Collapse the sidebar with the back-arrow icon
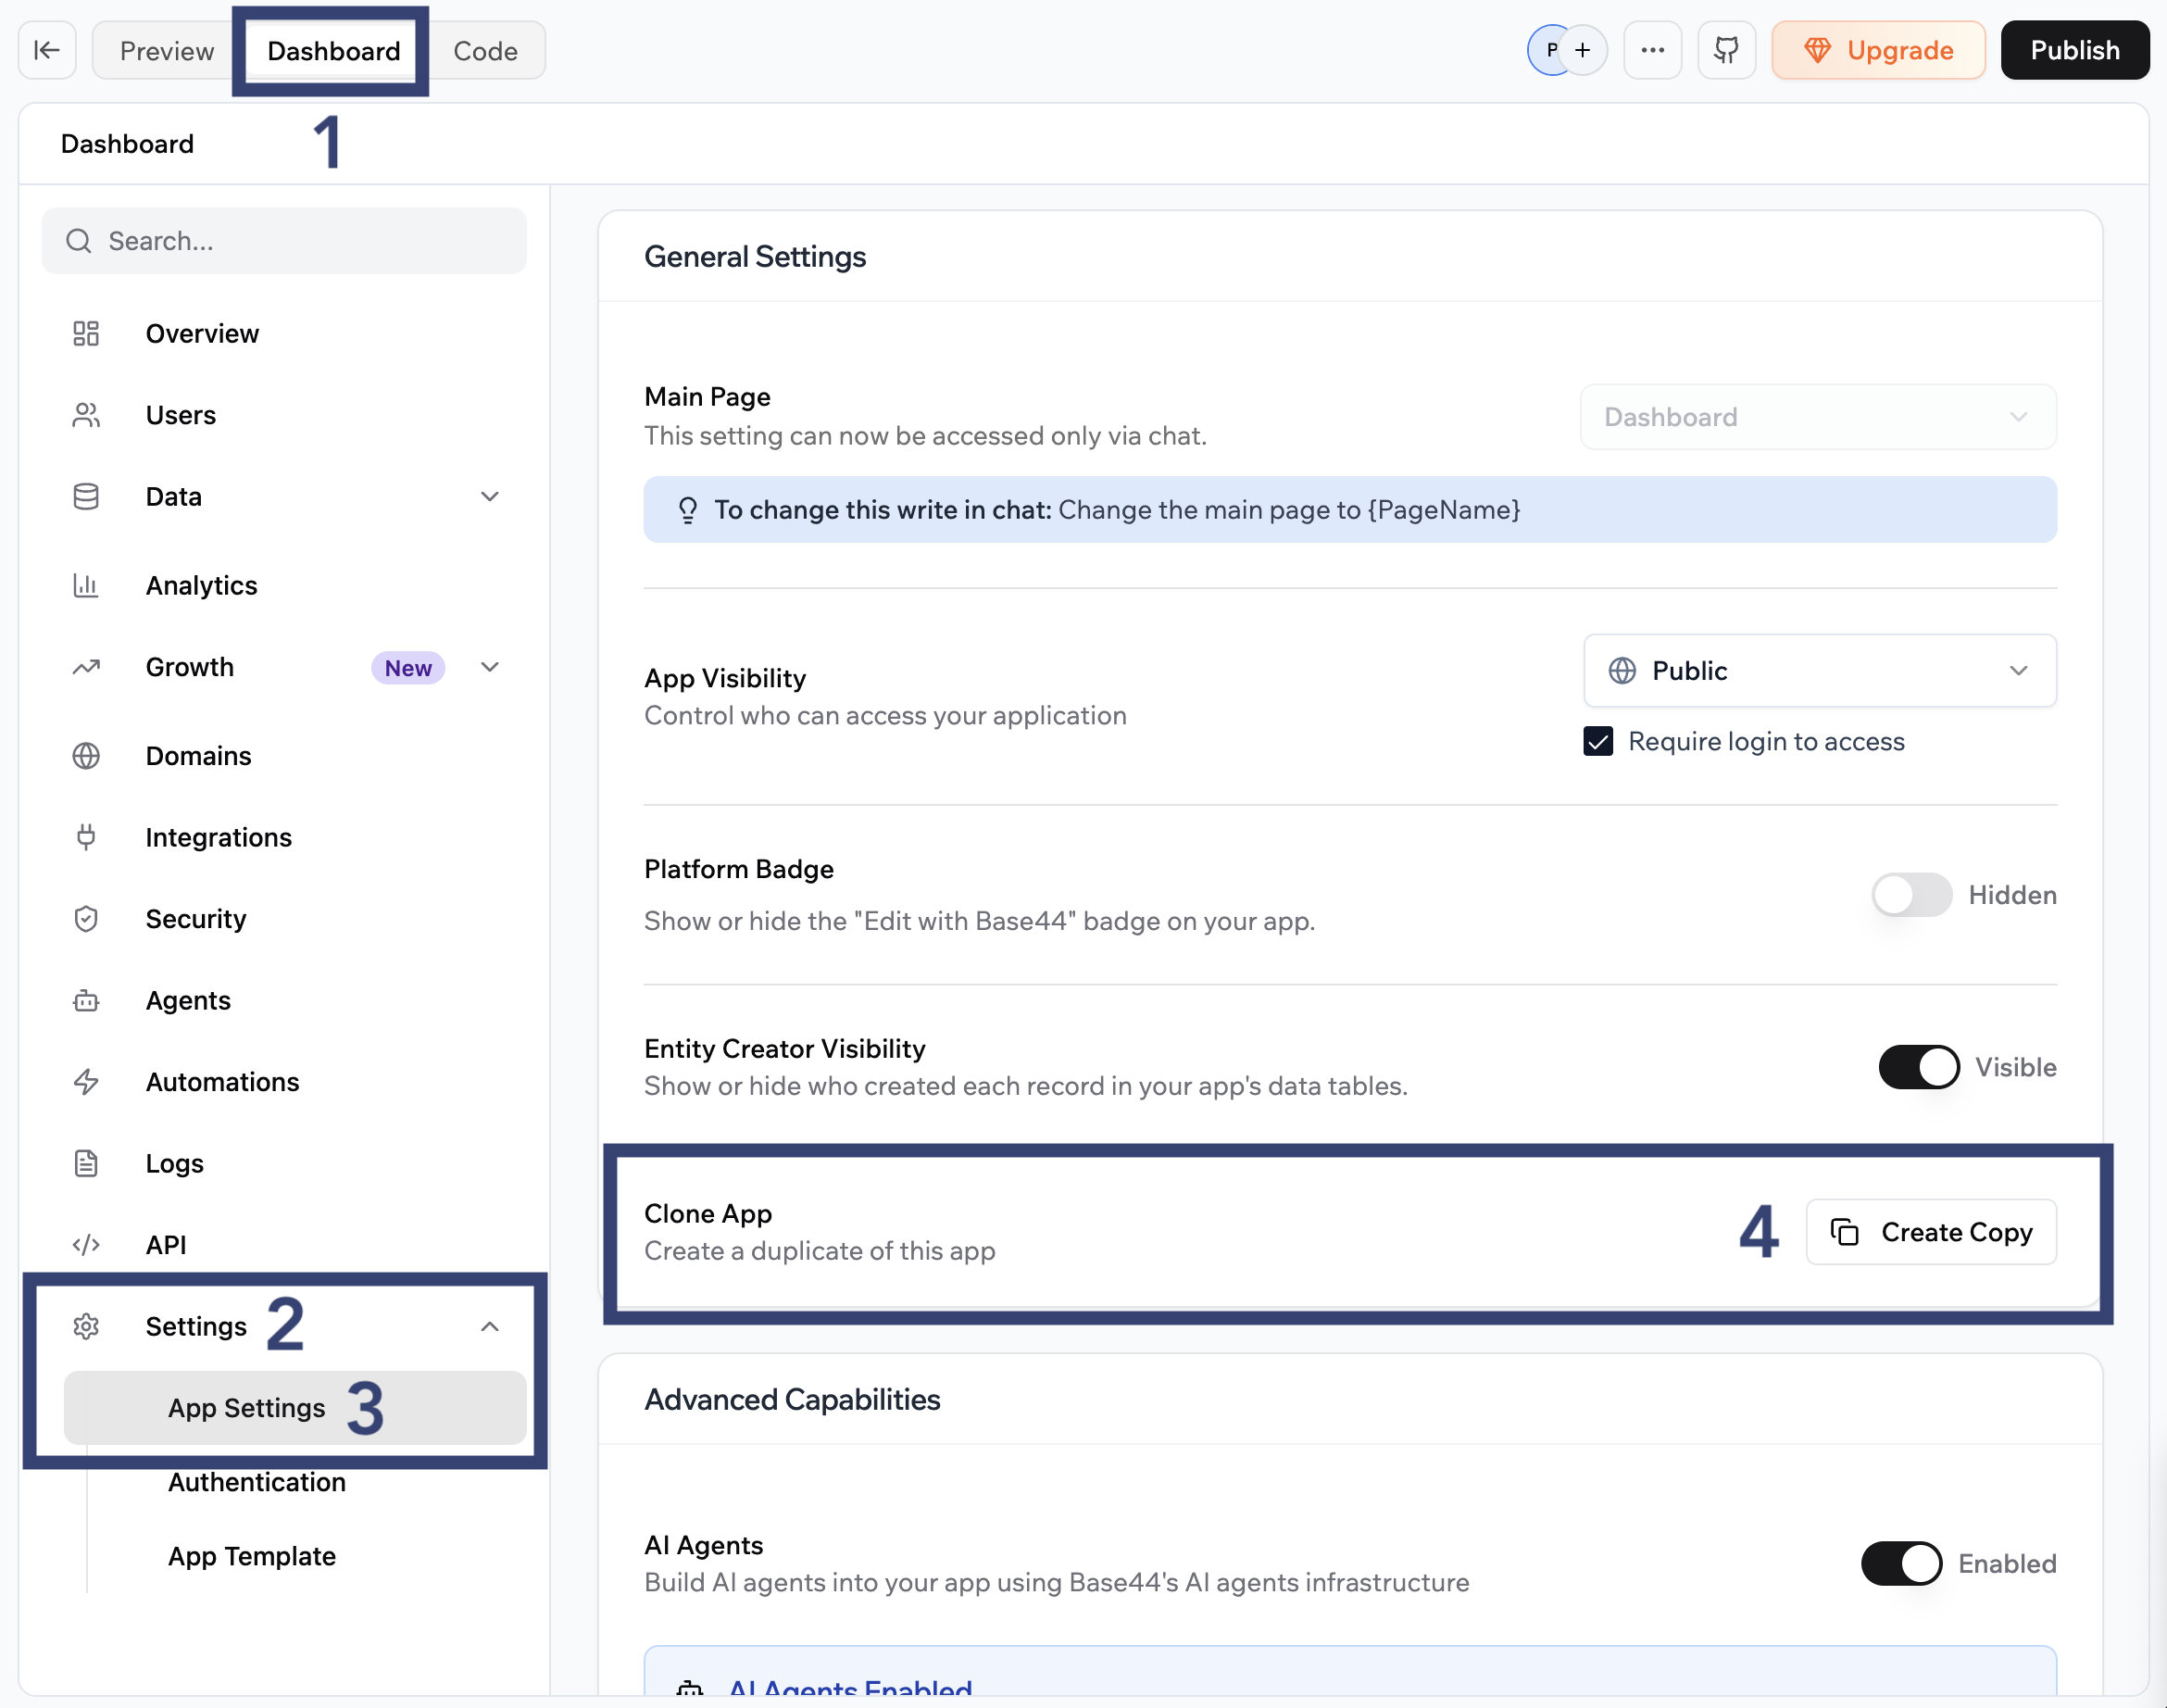 47,50
